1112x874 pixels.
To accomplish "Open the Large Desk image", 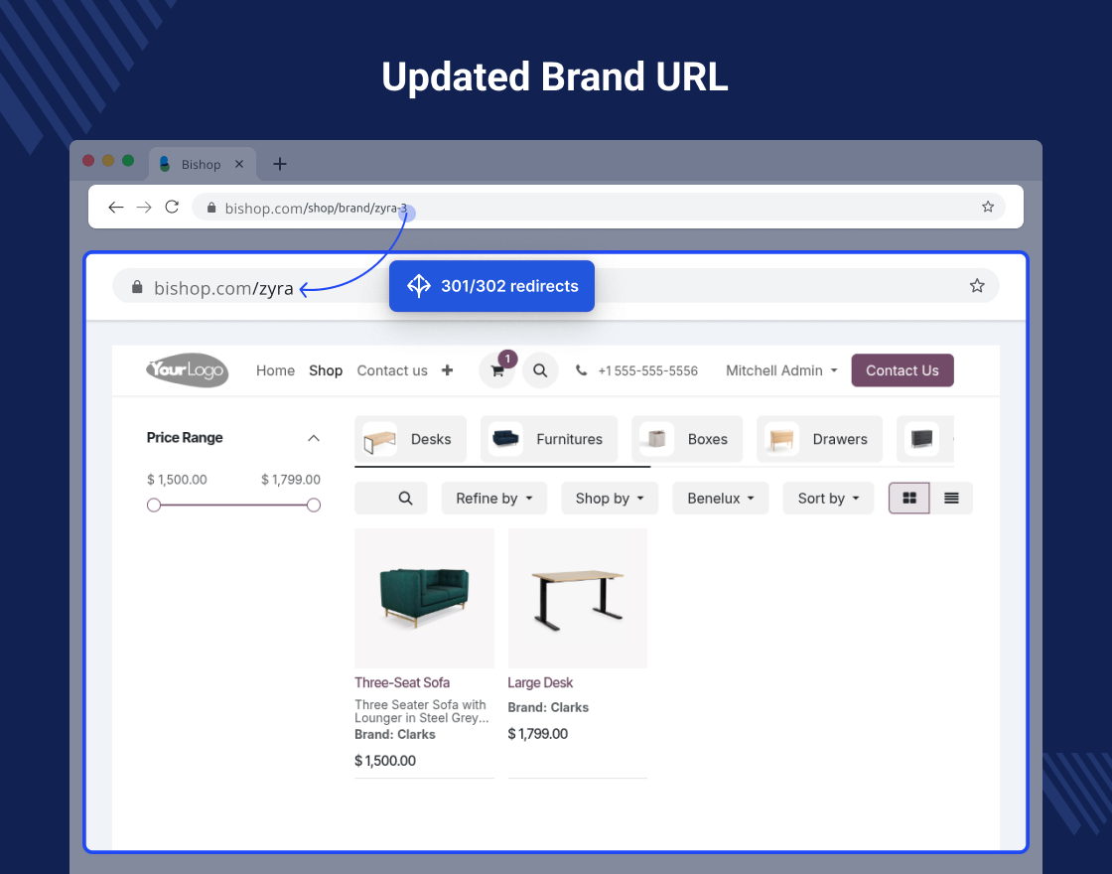I will tap(577, 598).
